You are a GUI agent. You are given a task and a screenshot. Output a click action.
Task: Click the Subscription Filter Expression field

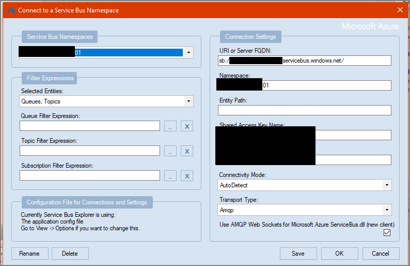coord(90,175)
